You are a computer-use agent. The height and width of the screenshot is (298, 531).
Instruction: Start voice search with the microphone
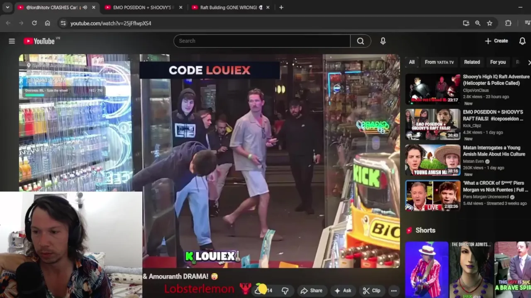383,41
